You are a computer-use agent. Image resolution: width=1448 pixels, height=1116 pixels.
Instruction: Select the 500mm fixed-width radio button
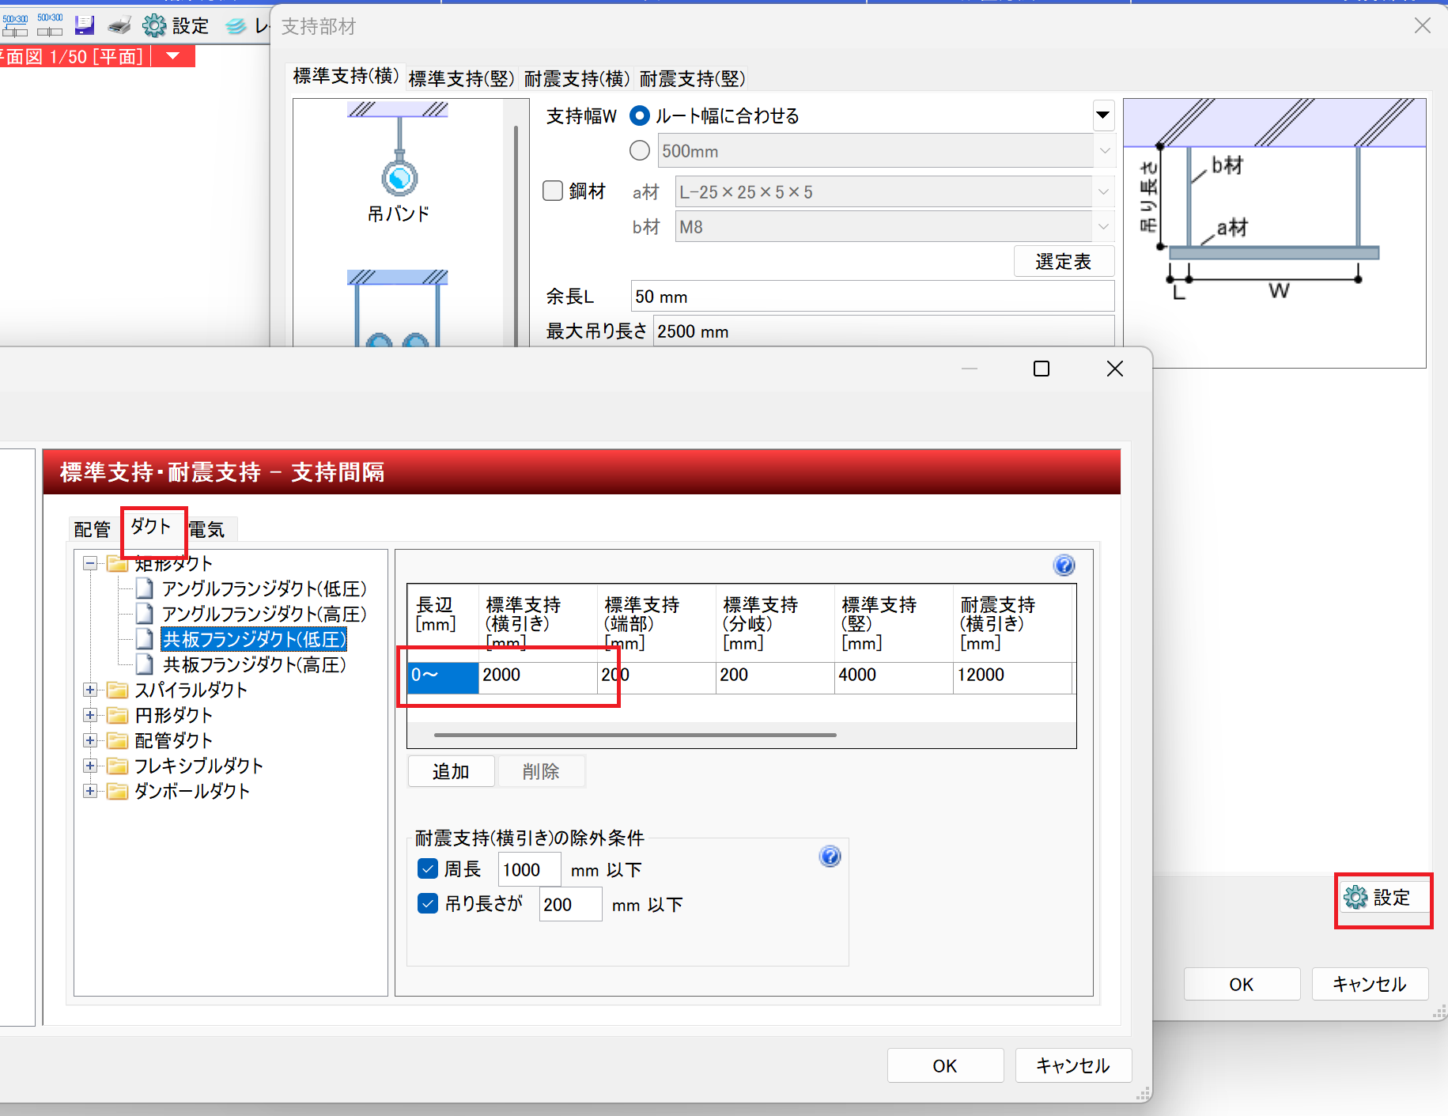(640, 150)
